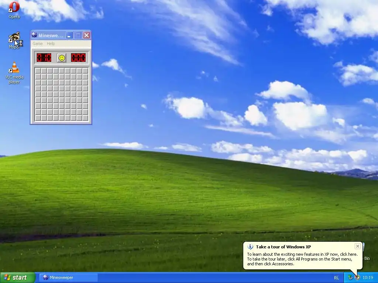
Task: Click the 'VLC media player' desktop label
Action: click(14, 80)
